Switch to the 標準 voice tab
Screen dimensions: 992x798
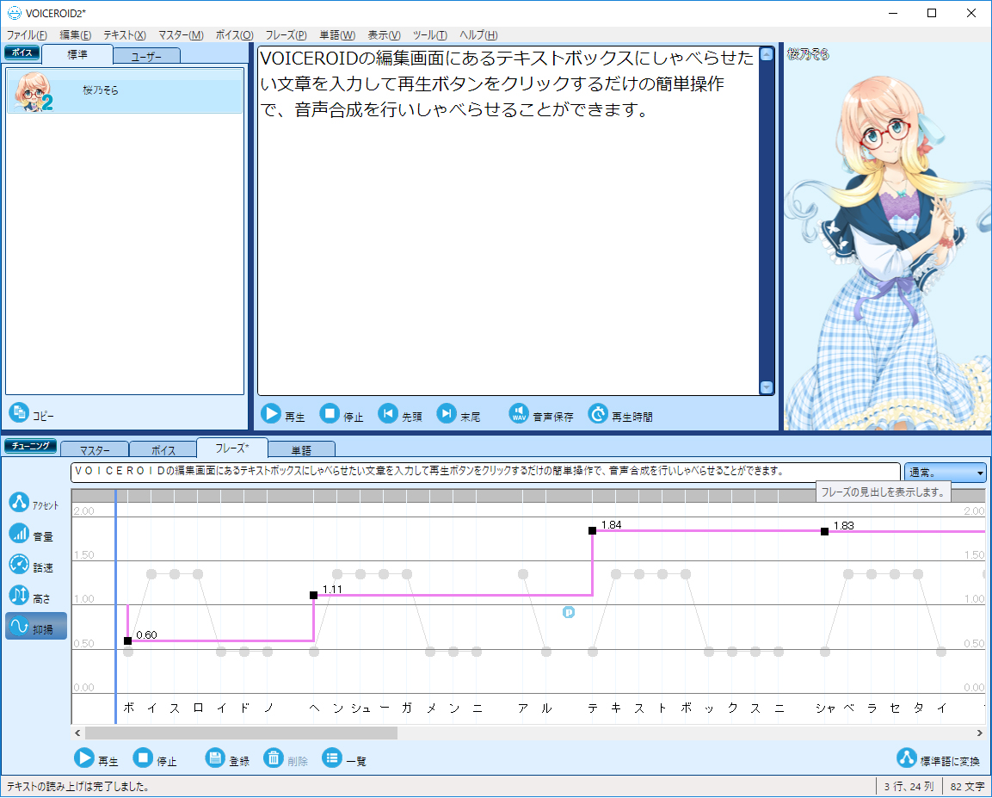point(77,54)
